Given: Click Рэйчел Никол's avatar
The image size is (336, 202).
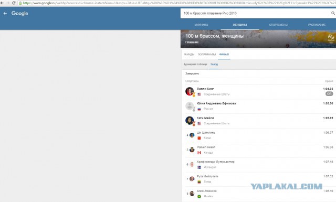Looking at the screenshot, I should (192, 150).
